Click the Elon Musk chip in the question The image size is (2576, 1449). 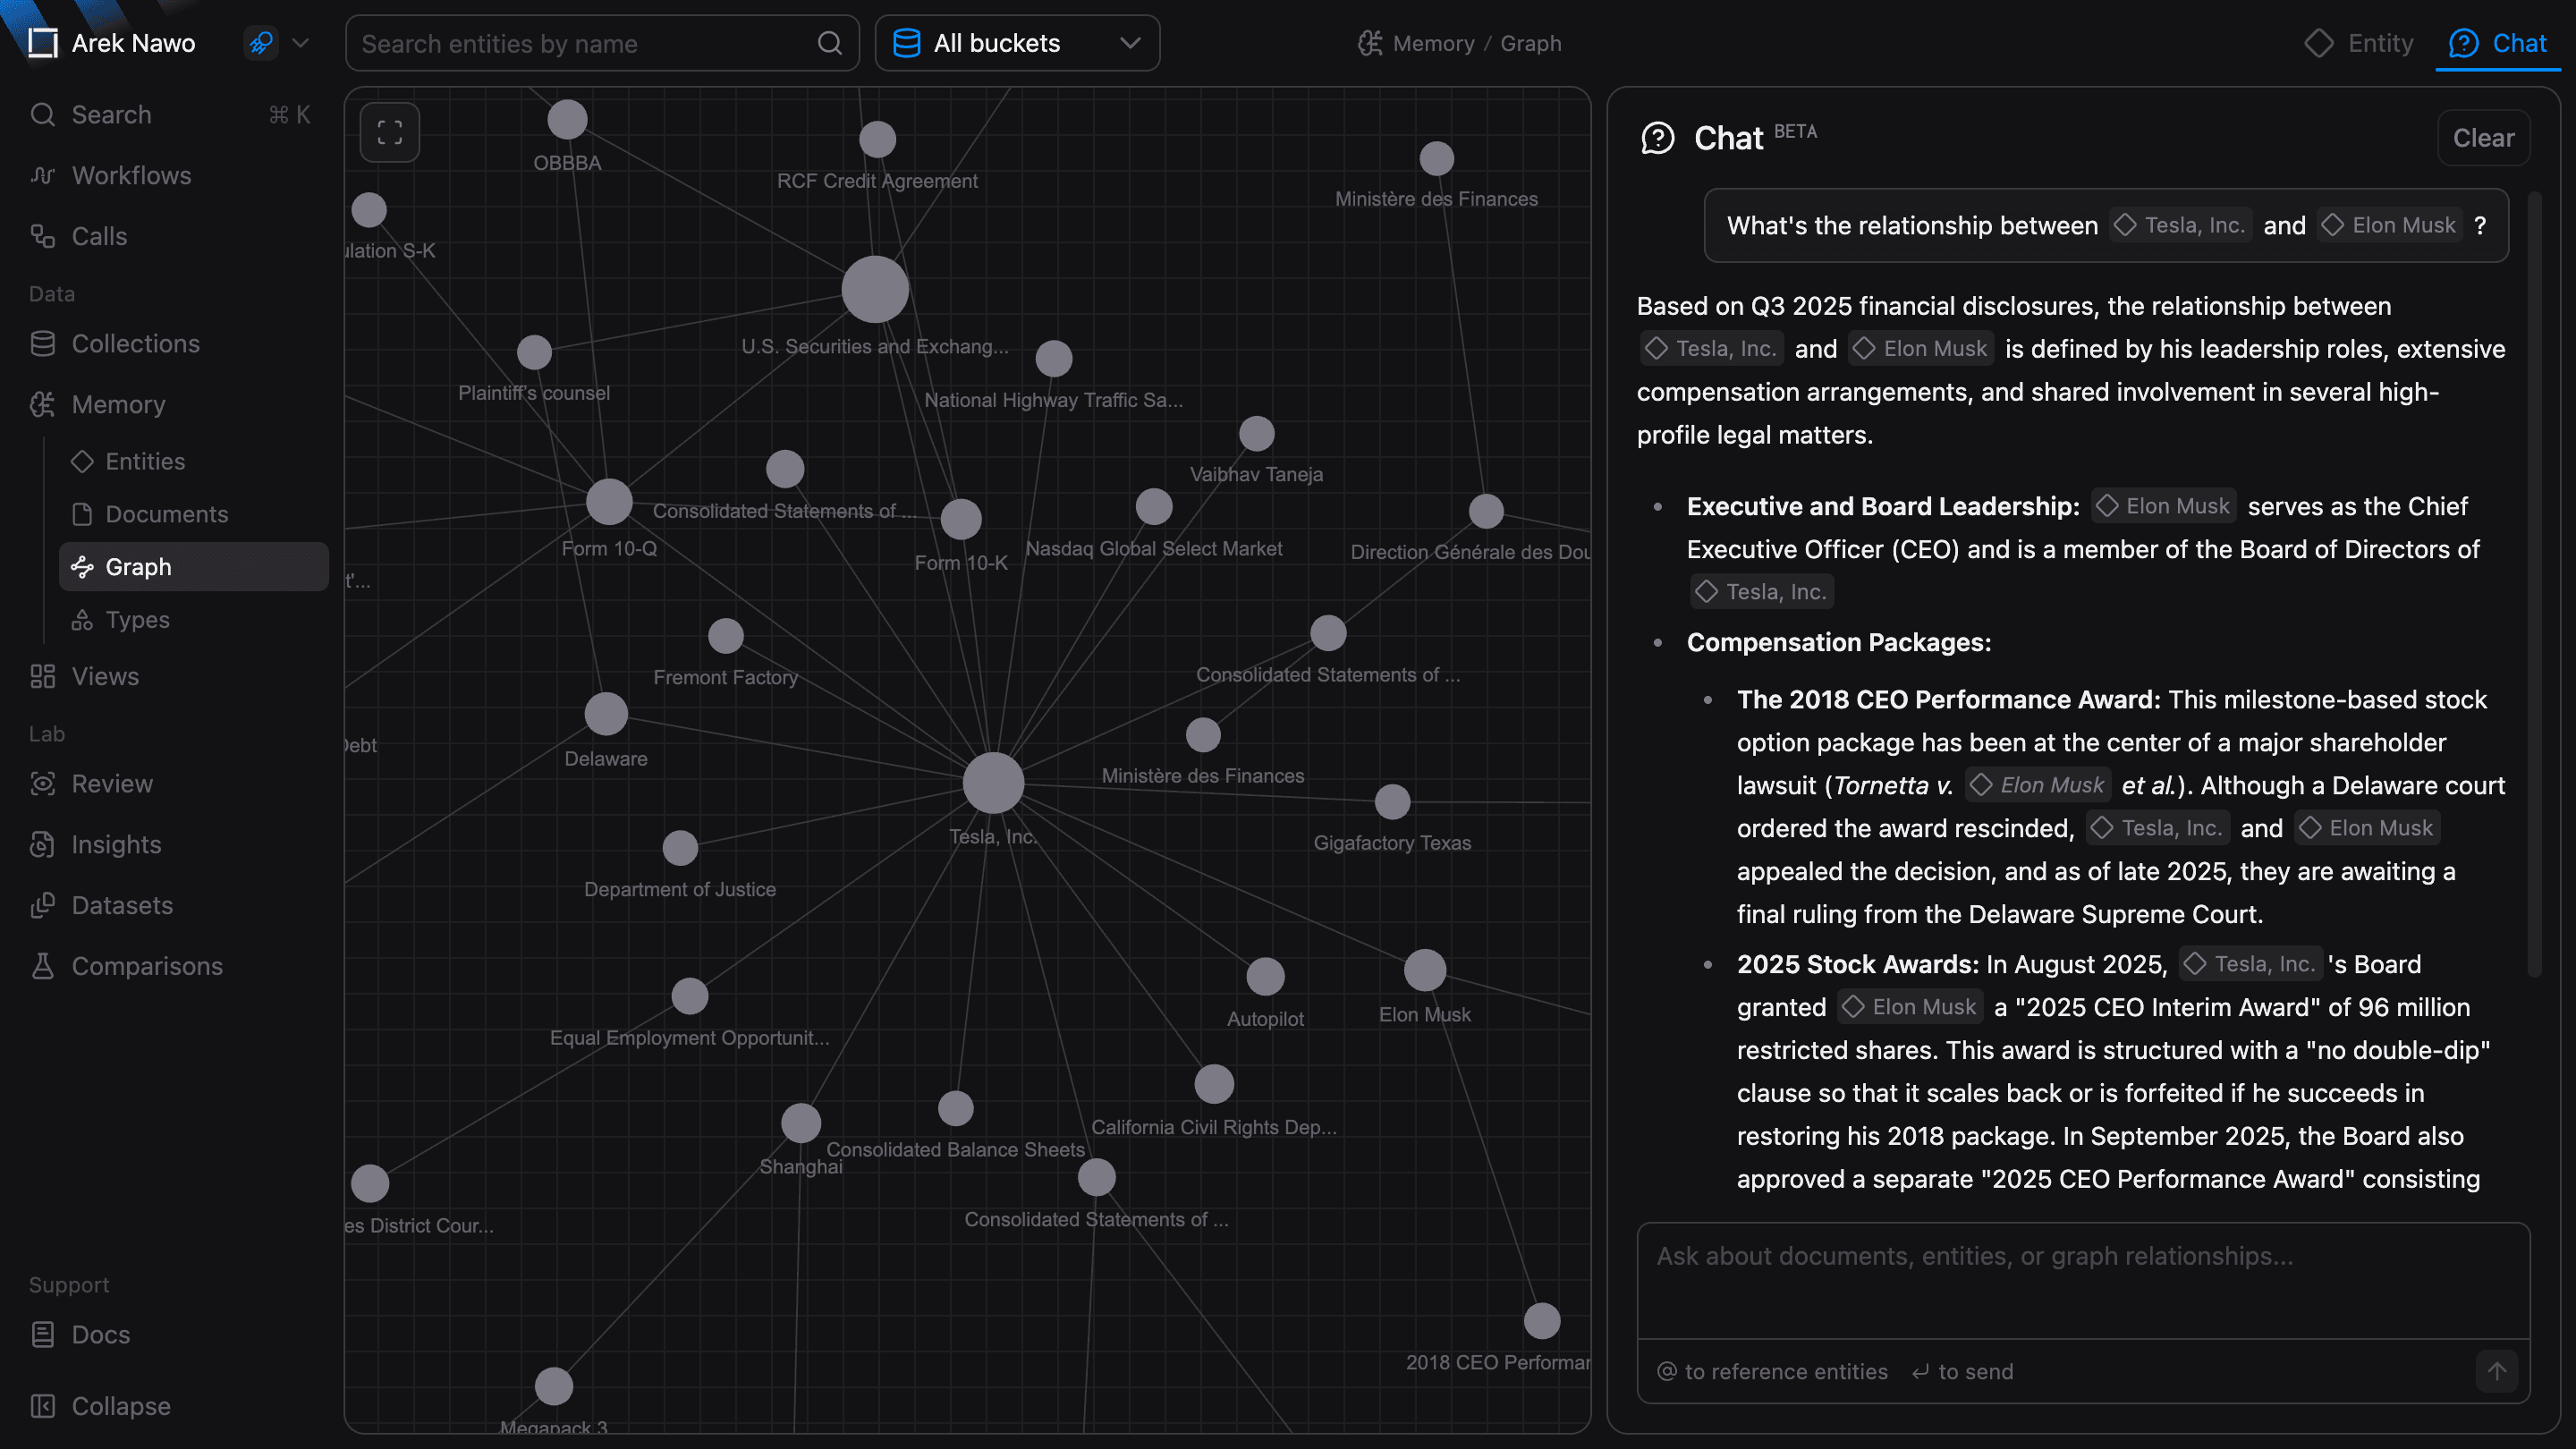(2390, 225)
